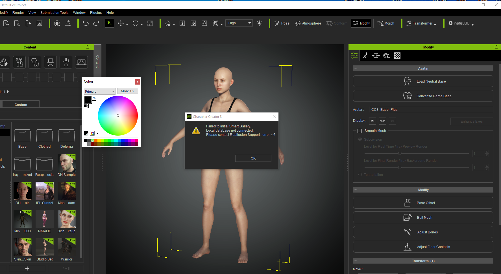Click More >> in Colors dialog
The height and width of the screenshot is (274, 501).
pyautogui.click(x=128, y=91)
